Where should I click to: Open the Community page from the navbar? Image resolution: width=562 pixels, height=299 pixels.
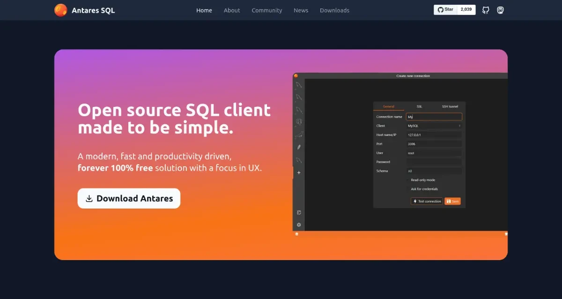[x=266, y=10]
